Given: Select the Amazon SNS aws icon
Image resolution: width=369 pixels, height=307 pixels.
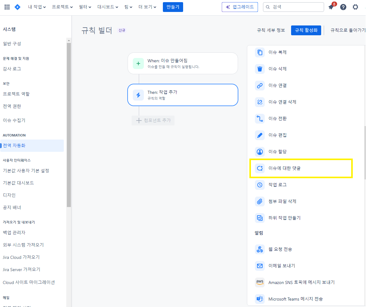Looking at the screenshot, I should point(260,282).
